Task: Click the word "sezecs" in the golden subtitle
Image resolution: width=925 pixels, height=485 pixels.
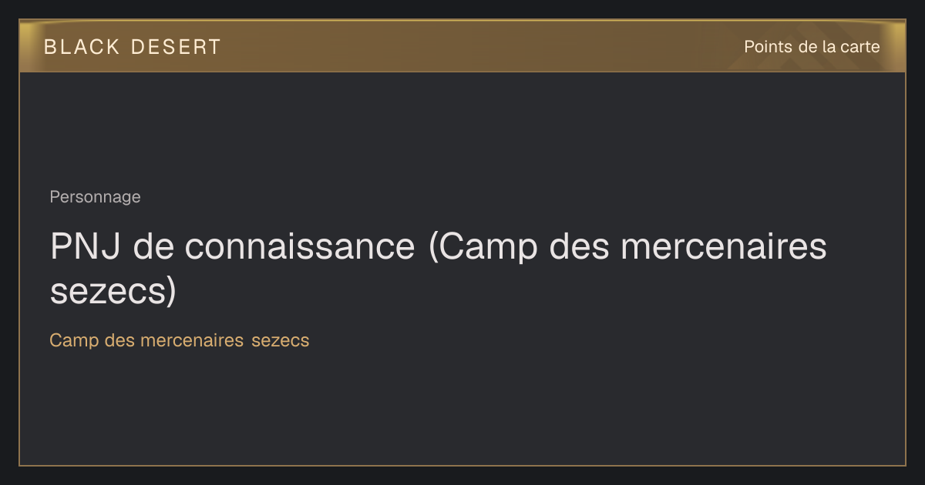Action: coord(281,340)
